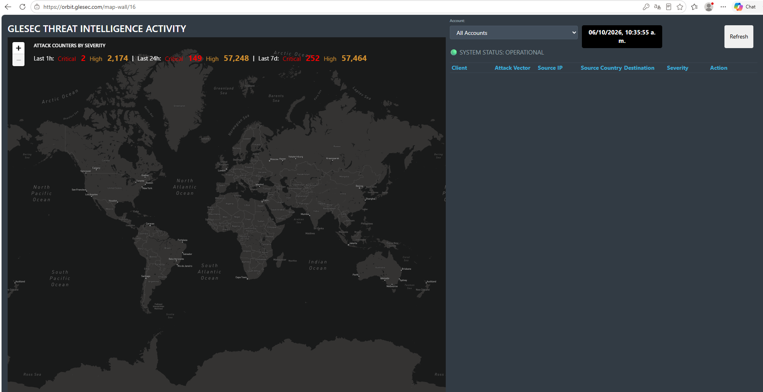
Task: Open the immersive reader icon in the address bar
Action: pyautogui.click(x=669, y=7)
